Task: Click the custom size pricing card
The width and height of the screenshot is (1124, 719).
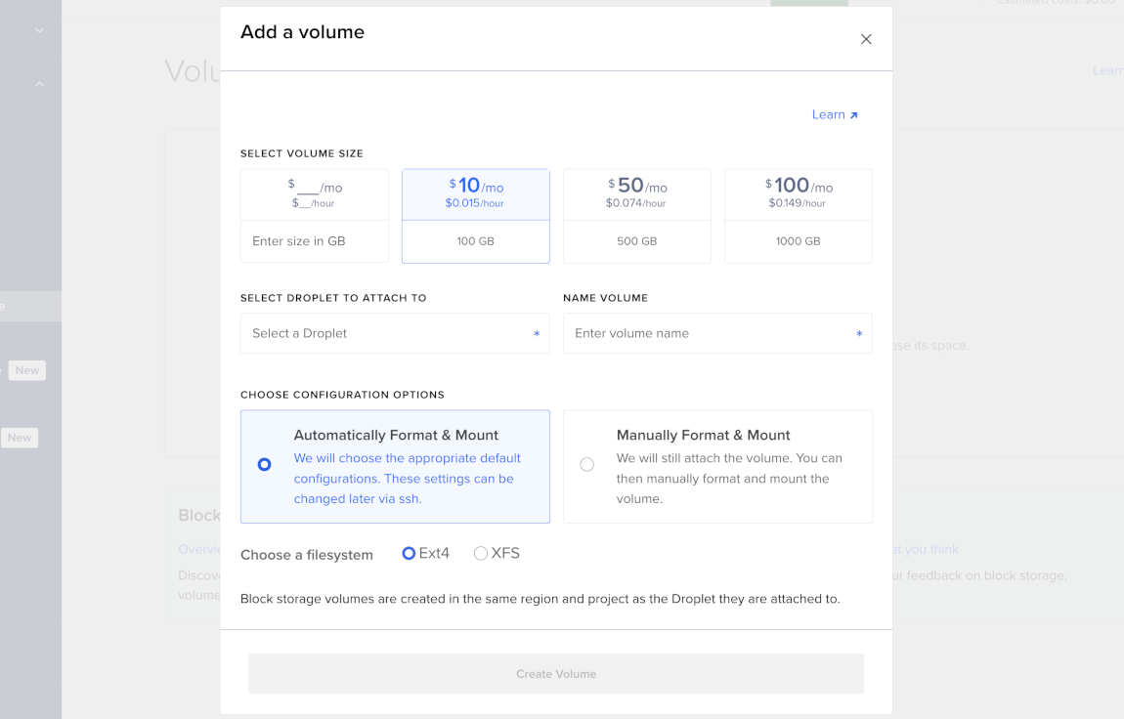Action: coord(314,193)
